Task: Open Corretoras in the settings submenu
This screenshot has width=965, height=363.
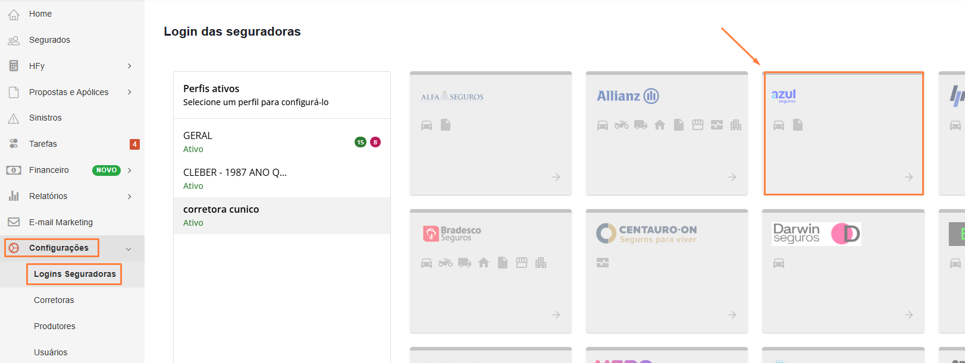Action: 54,300
